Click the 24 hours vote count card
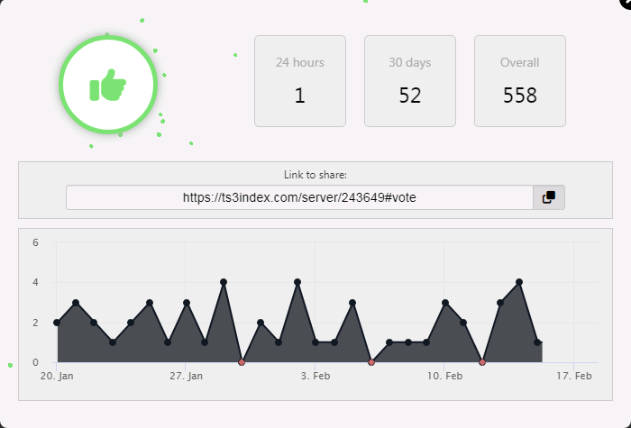Image resolution: width=631 pixels, height=428 pixels. [x=300, y=81]
